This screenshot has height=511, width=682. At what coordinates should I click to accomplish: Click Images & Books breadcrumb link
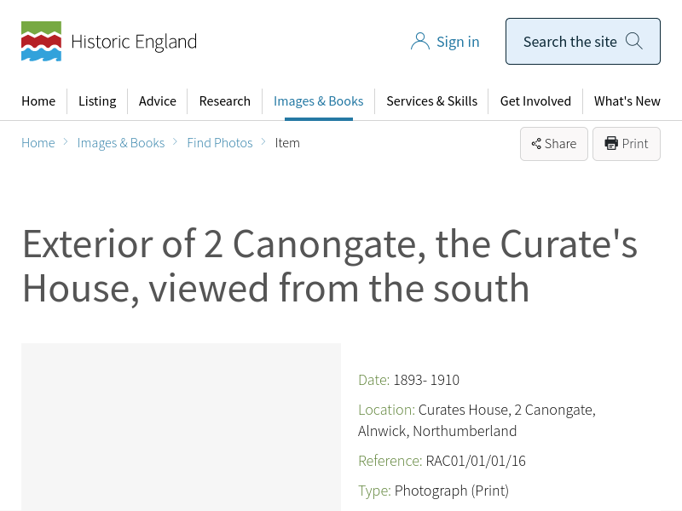[121, 142]
